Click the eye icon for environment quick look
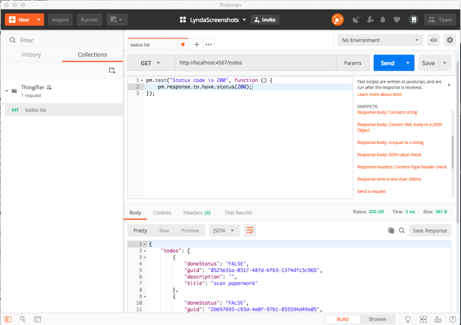The width and height of the screenshot is (461, 325). (x=434, y=40)
